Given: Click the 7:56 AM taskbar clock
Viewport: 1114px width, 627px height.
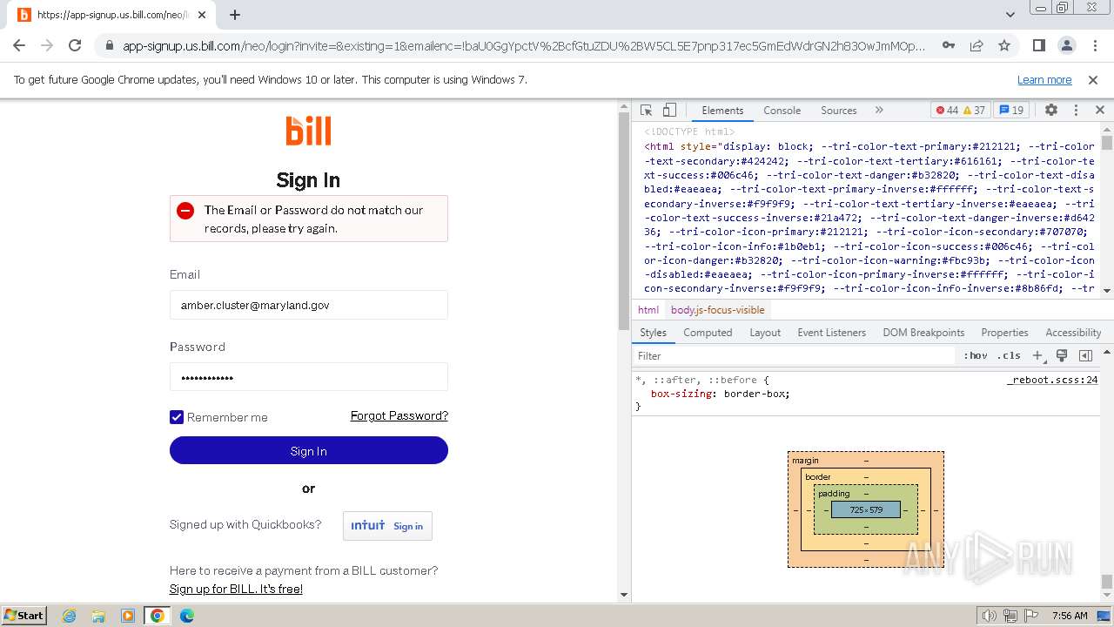Looking at the screenshot, I should pos(1069,616).
